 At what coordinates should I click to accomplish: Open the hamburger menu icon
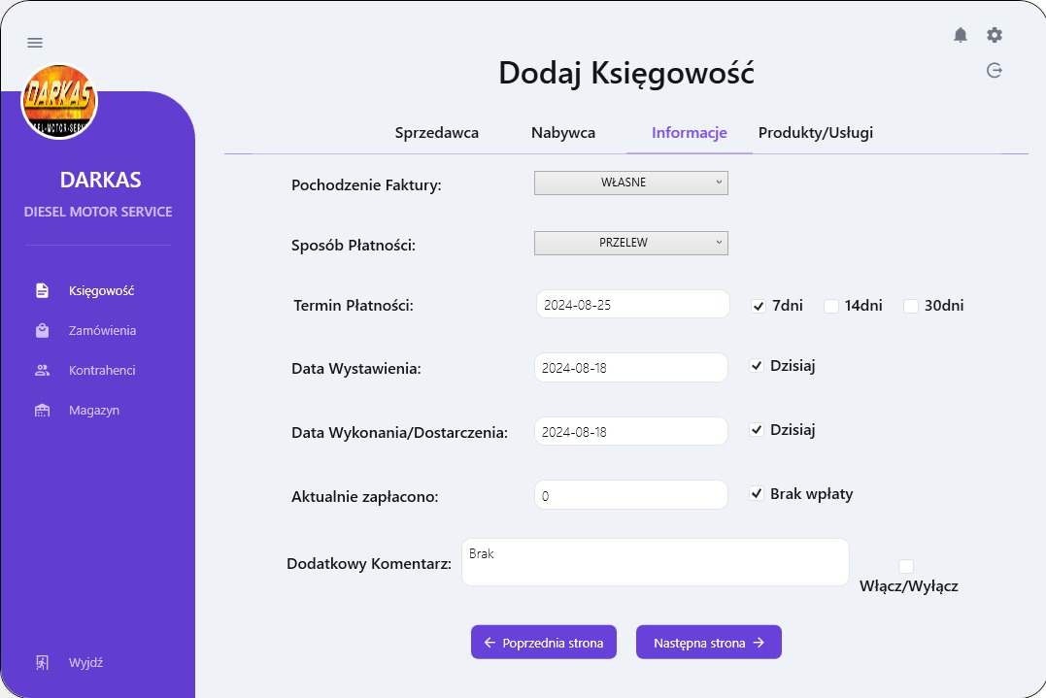(x=35, y=43)
